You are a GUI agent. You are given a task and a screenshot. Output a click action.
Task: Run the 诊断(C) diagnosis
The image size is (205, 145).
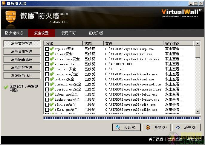pyautogui.click(x=126, y=127)
